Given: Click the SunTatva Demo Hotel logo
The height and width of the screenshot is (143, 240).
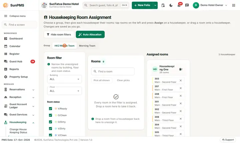Looking at the screenshot, I should (44, 5).
